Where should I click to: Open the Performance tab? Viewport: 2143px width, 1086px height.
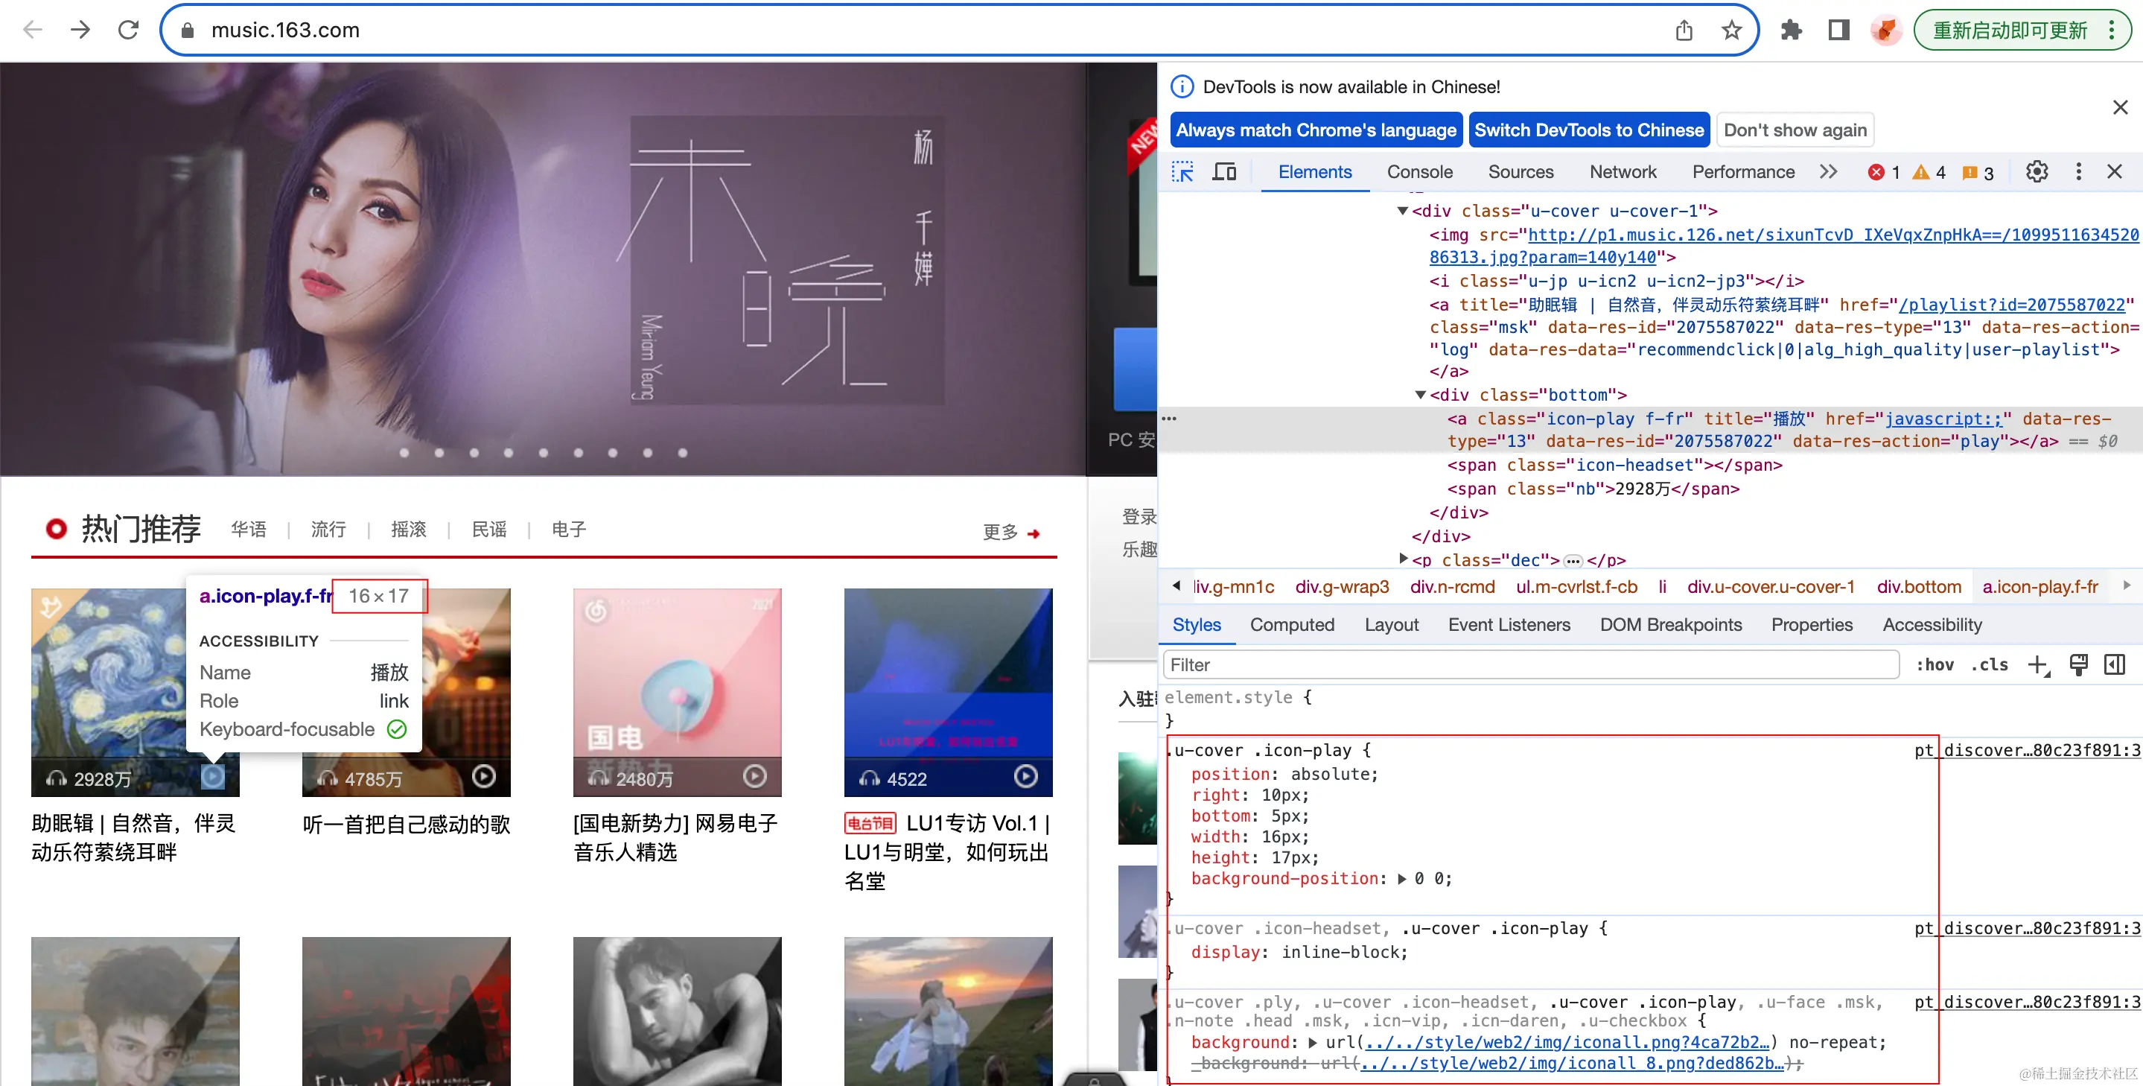(x=1743, y=172)
